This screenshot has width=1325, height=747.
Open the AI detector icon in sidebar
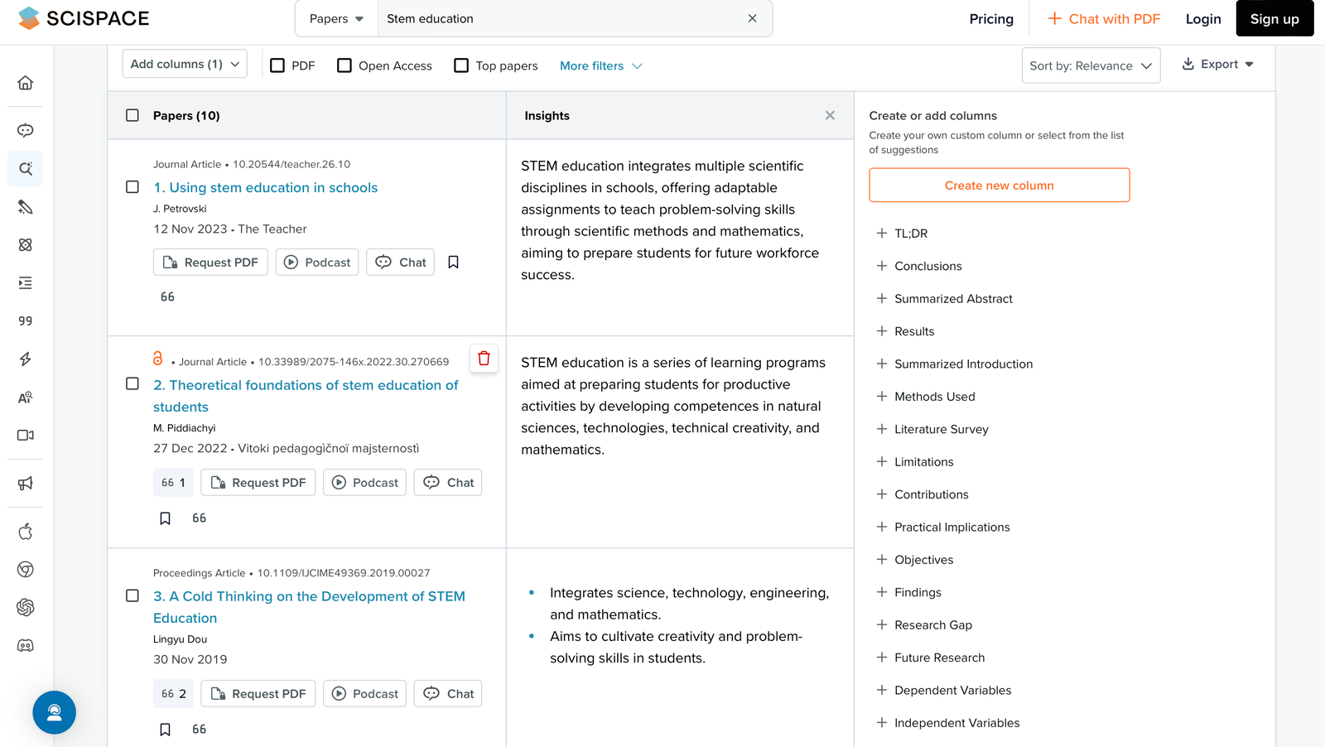[26, 398]
